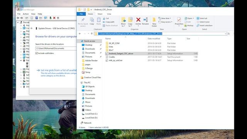The image size is (247, 139).
Task: Create a New folder from ribbon
Action: point(154,22)
